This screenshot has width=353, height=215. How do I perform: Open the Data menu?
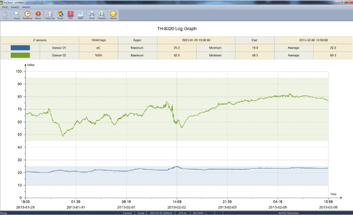click(x=15, y=7)
